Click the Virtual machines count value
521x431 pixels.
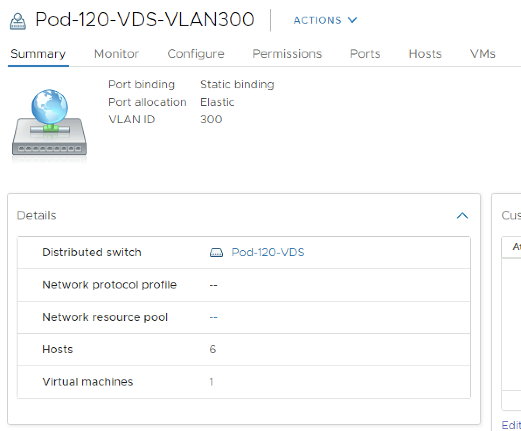[x=212, y=382]
